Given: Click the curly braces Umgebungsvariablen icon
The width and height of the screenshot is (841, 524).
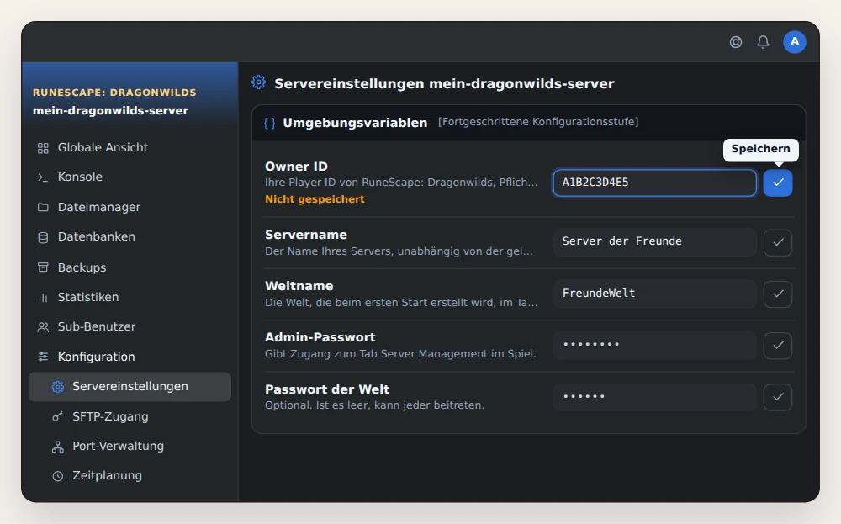Looking at the screenshot, I should click(270, 123).
